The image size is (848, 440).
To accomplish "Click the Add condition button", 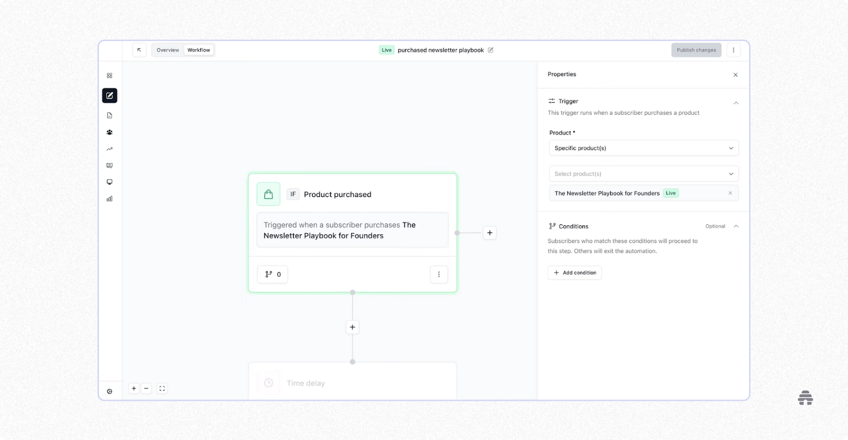I will click(574, 273).
